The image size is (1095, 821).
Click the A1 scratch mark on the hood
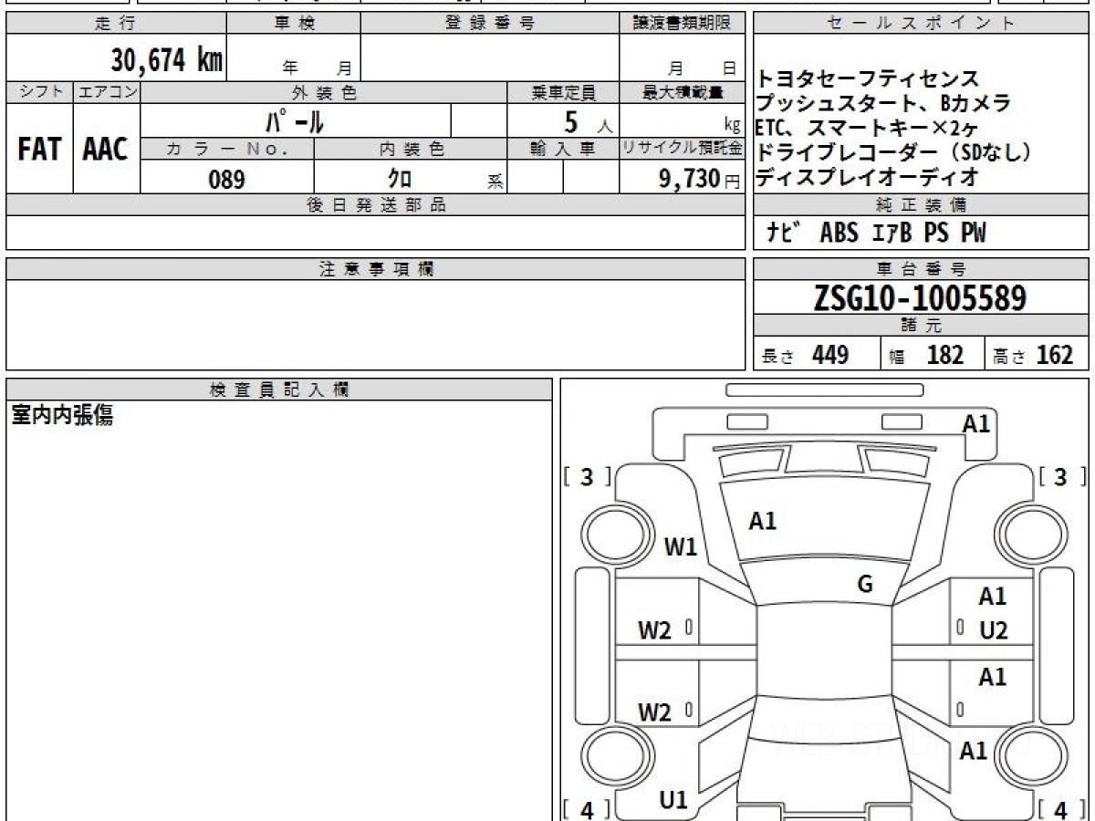tap(763, 521)
